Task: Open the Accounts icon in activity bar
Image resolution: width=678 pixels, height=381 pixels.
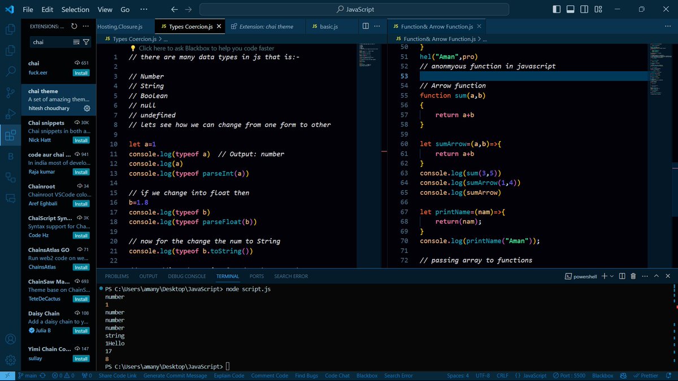Action: point(10,339)
